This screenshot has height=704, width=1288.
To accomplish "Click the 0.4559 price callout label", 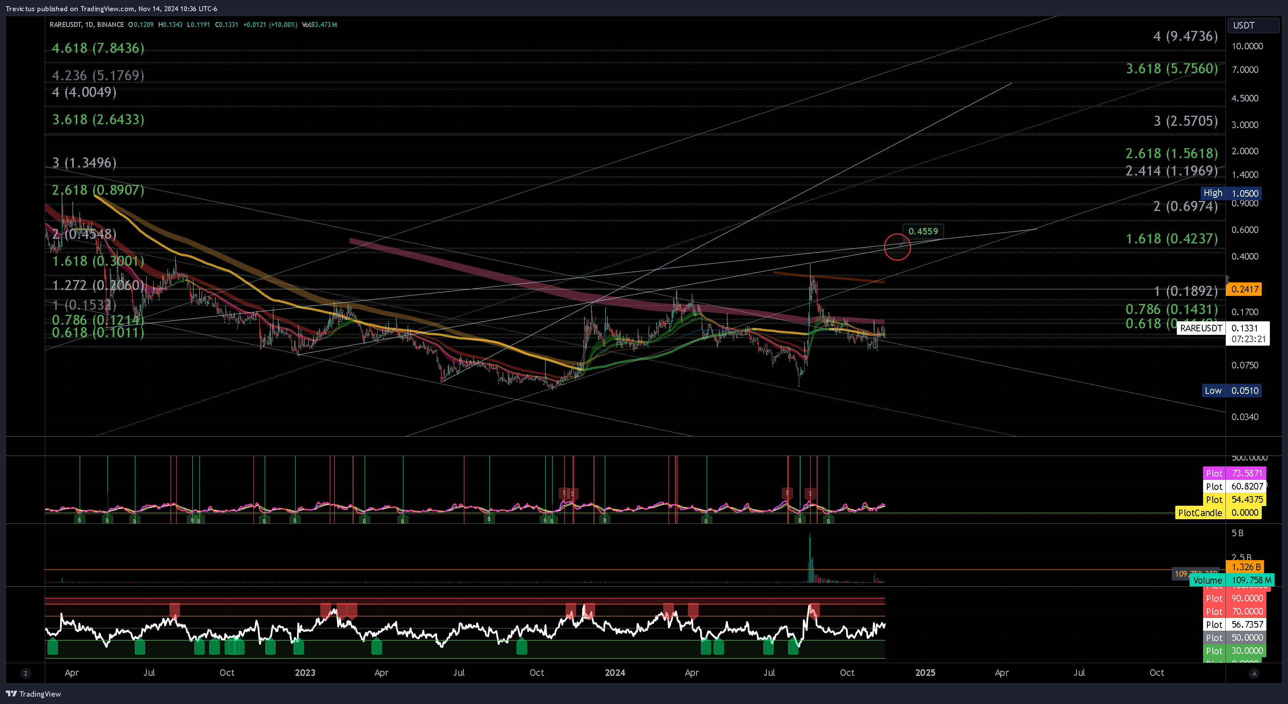I will coord(923,231).
